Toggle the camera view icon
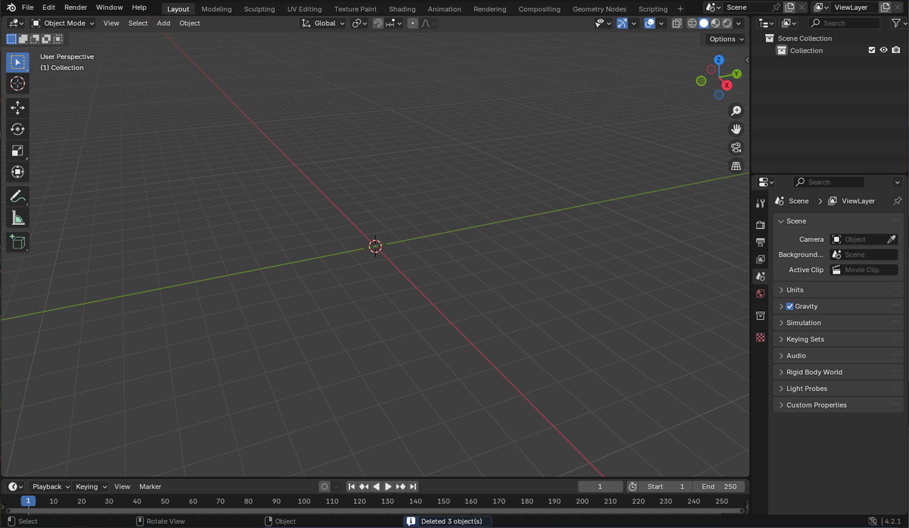Image resolution: width=909 pixels, height=528 pixels. tap(736, 147)
